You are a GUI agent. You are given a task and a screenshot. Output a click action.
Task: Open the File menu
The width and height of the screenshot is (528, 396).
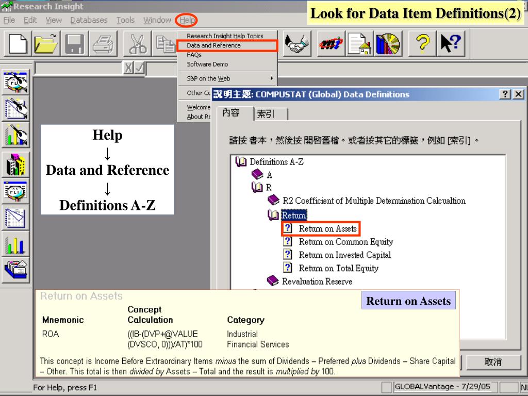(x=9, y=20)
